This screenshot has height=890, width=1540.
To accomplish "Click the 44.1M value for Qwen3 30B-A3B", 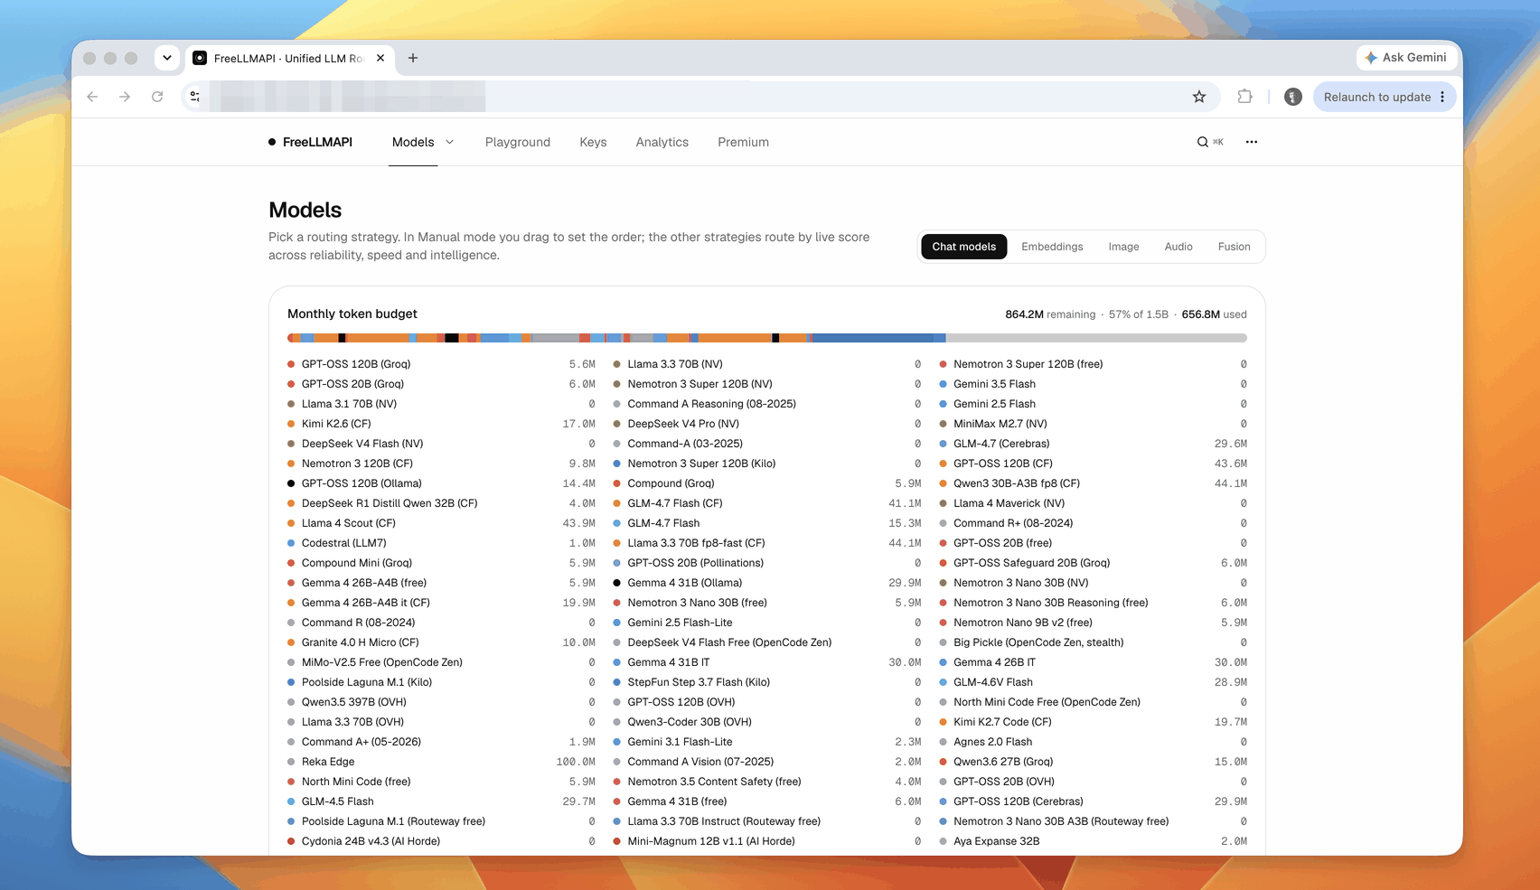I will pyautogui.click(x=1231, y=483).
